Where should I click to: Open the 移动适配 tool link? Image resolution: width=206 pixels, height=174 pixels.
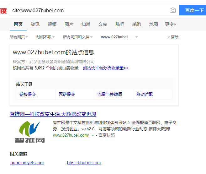coord(145,94)
